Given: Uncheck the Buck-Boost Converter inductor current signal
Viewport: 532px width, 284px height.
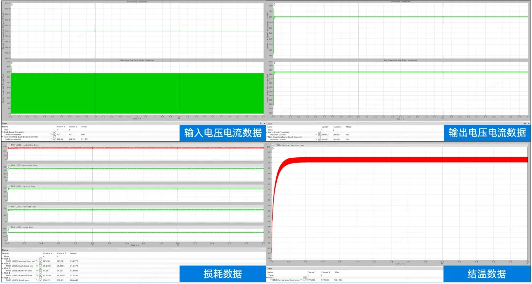Looking at the screenshot, I should 55,134.
